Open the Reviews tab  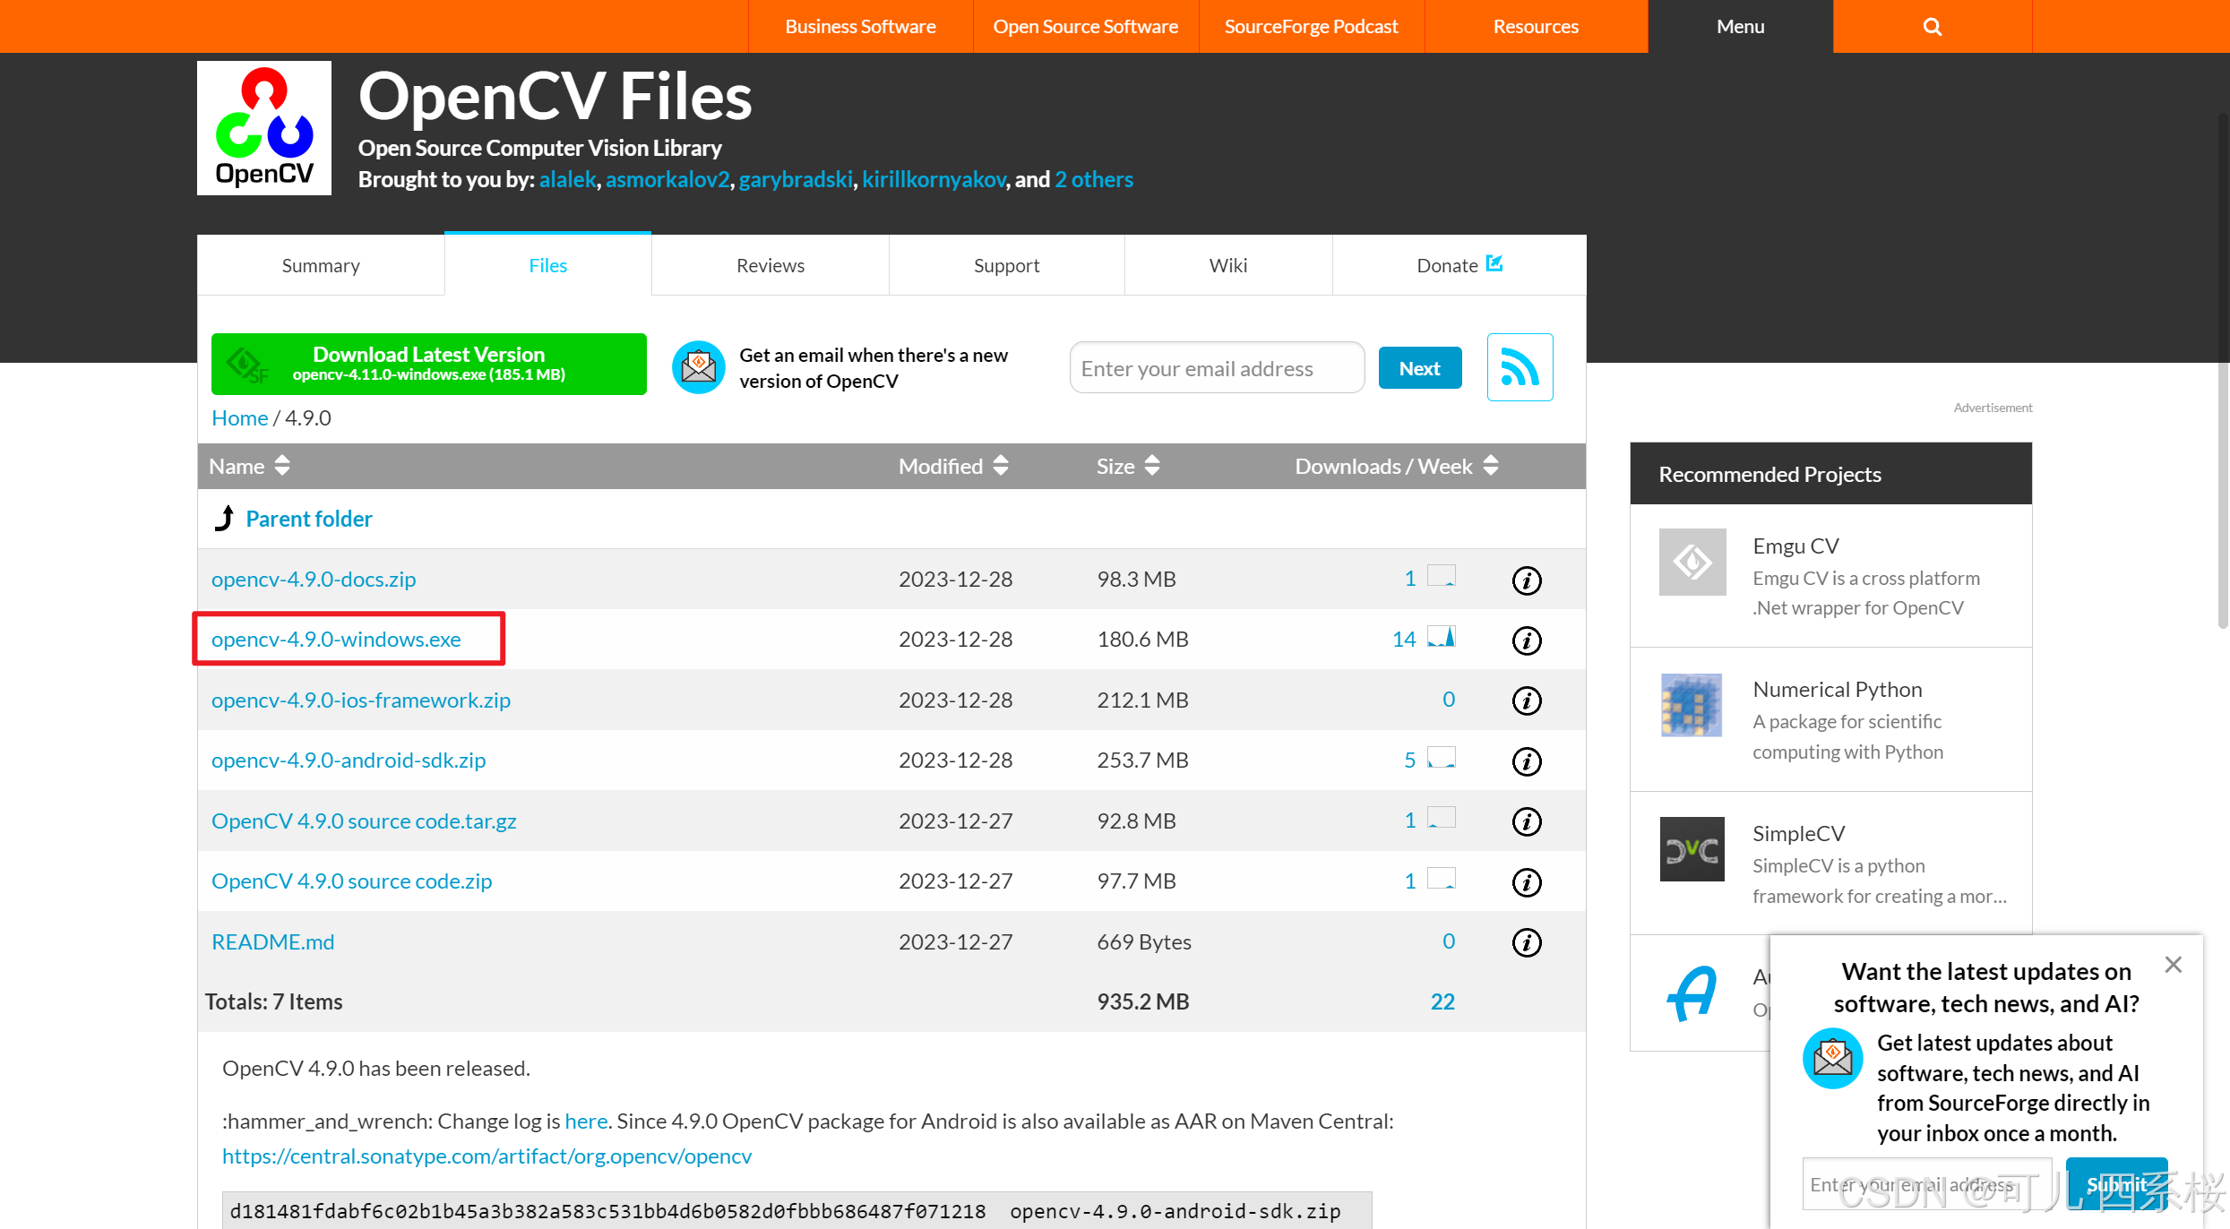pos(770,265)
